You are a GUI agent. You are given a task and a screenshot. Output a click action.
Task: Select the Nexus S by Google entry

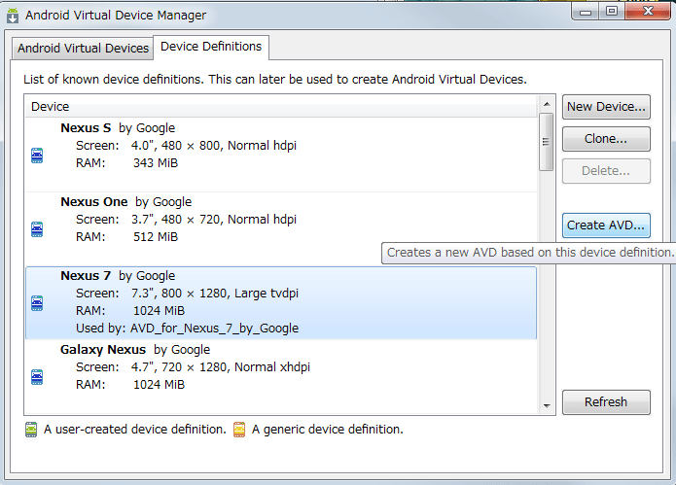click(281, 155)
